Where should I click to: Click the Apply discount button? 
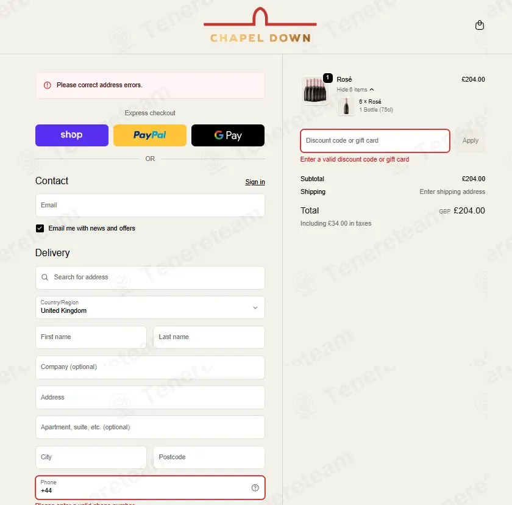tap(470, 141)
